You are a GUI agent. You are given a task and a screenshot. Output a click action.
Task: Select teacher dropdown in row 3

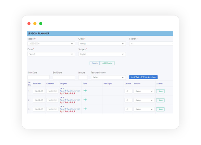[x=144, y=109]
